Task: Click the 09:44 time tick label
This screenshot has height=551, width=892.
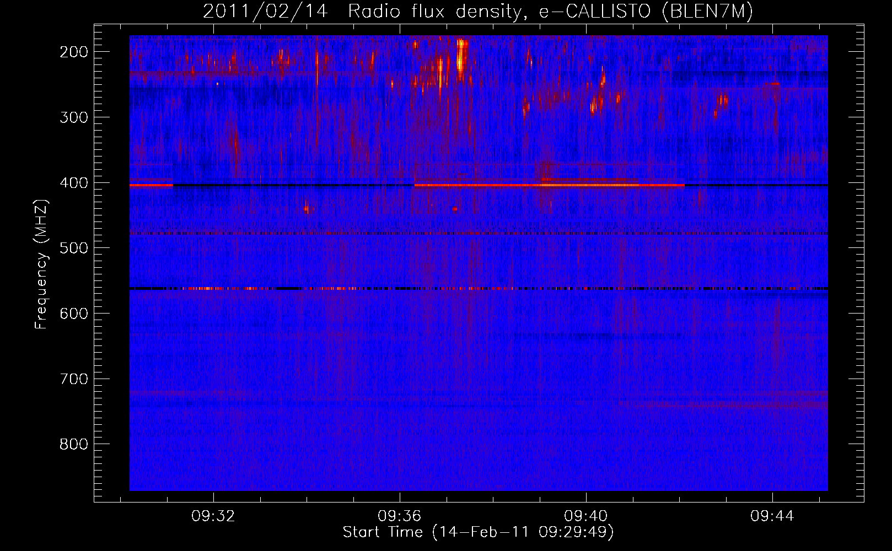Action: pos(772,516)
